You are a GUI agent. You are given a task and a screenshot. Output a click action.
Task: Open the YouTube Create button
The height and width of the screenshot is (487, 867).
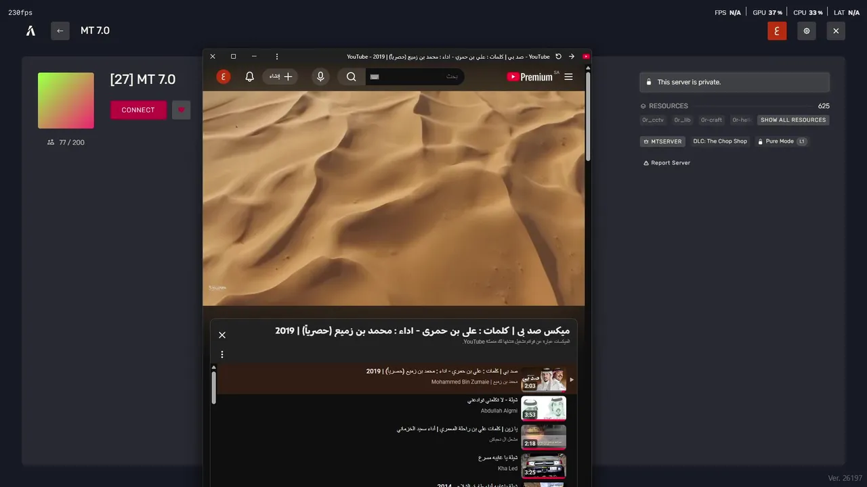280,77
